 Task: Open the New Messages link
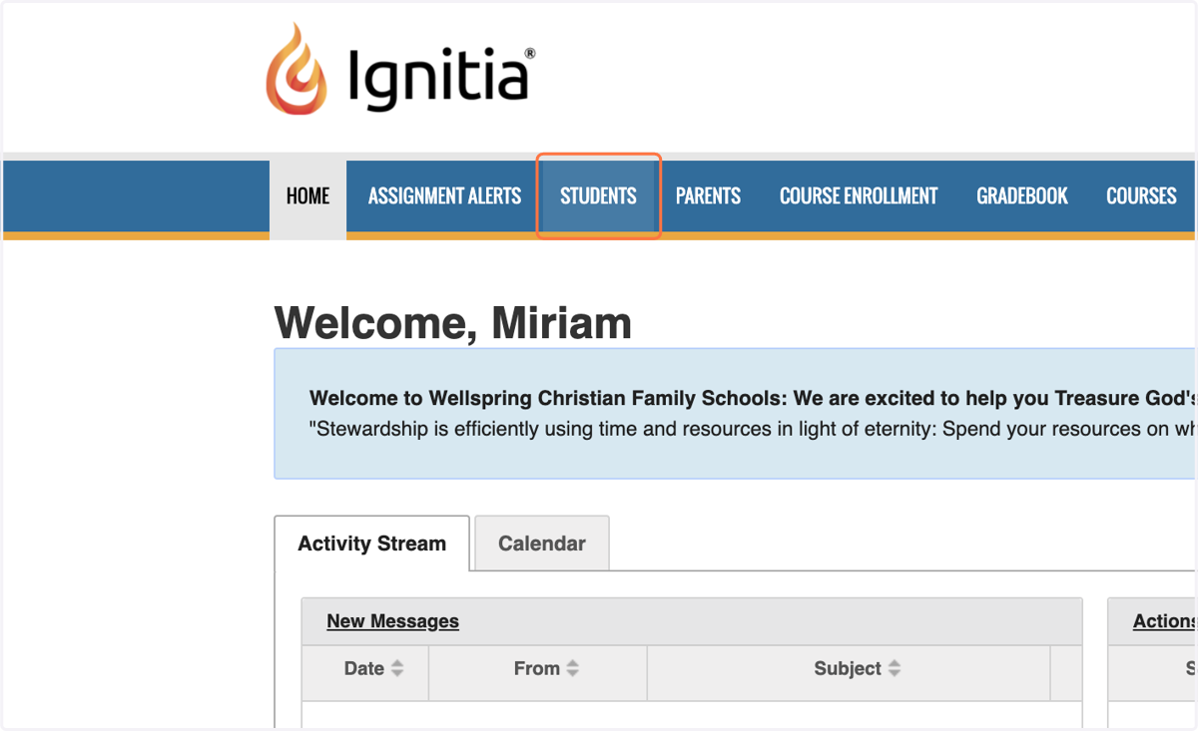pyautogui.click(x=392, y=621)
